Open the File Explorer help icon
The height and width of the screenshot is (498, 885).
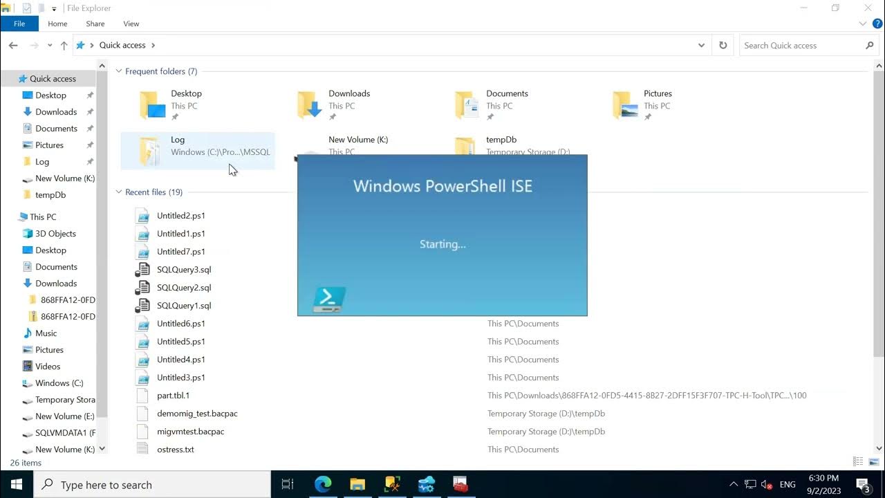pyautogui.click(x=877, y=24)
